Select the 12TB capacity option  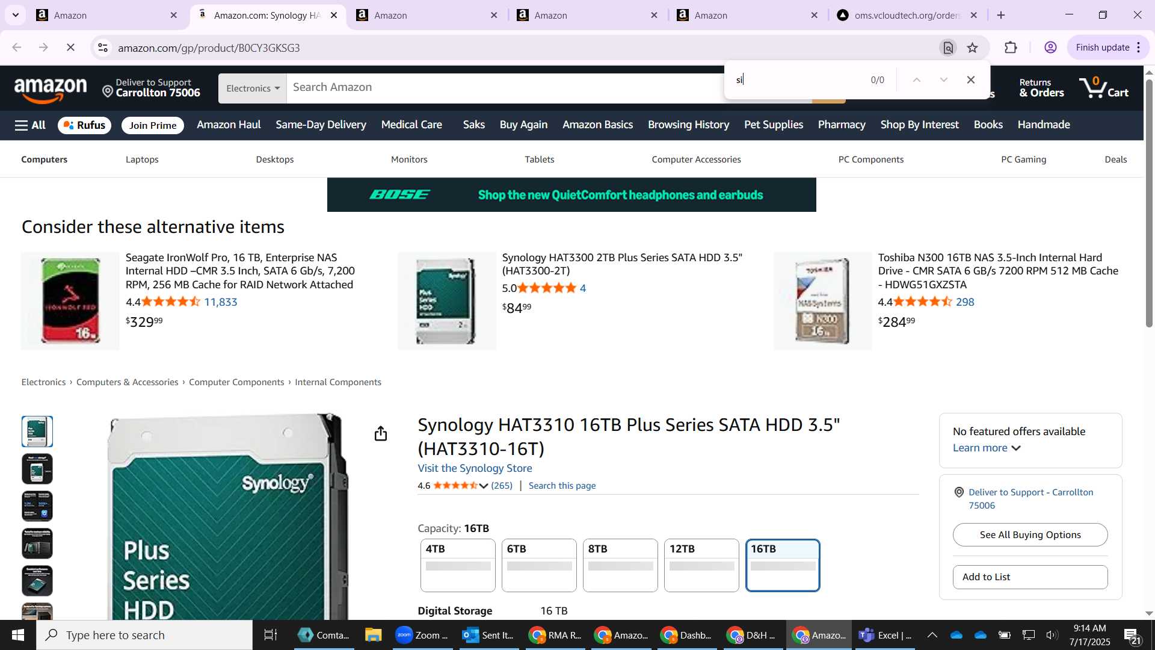(x=701, y=565)
